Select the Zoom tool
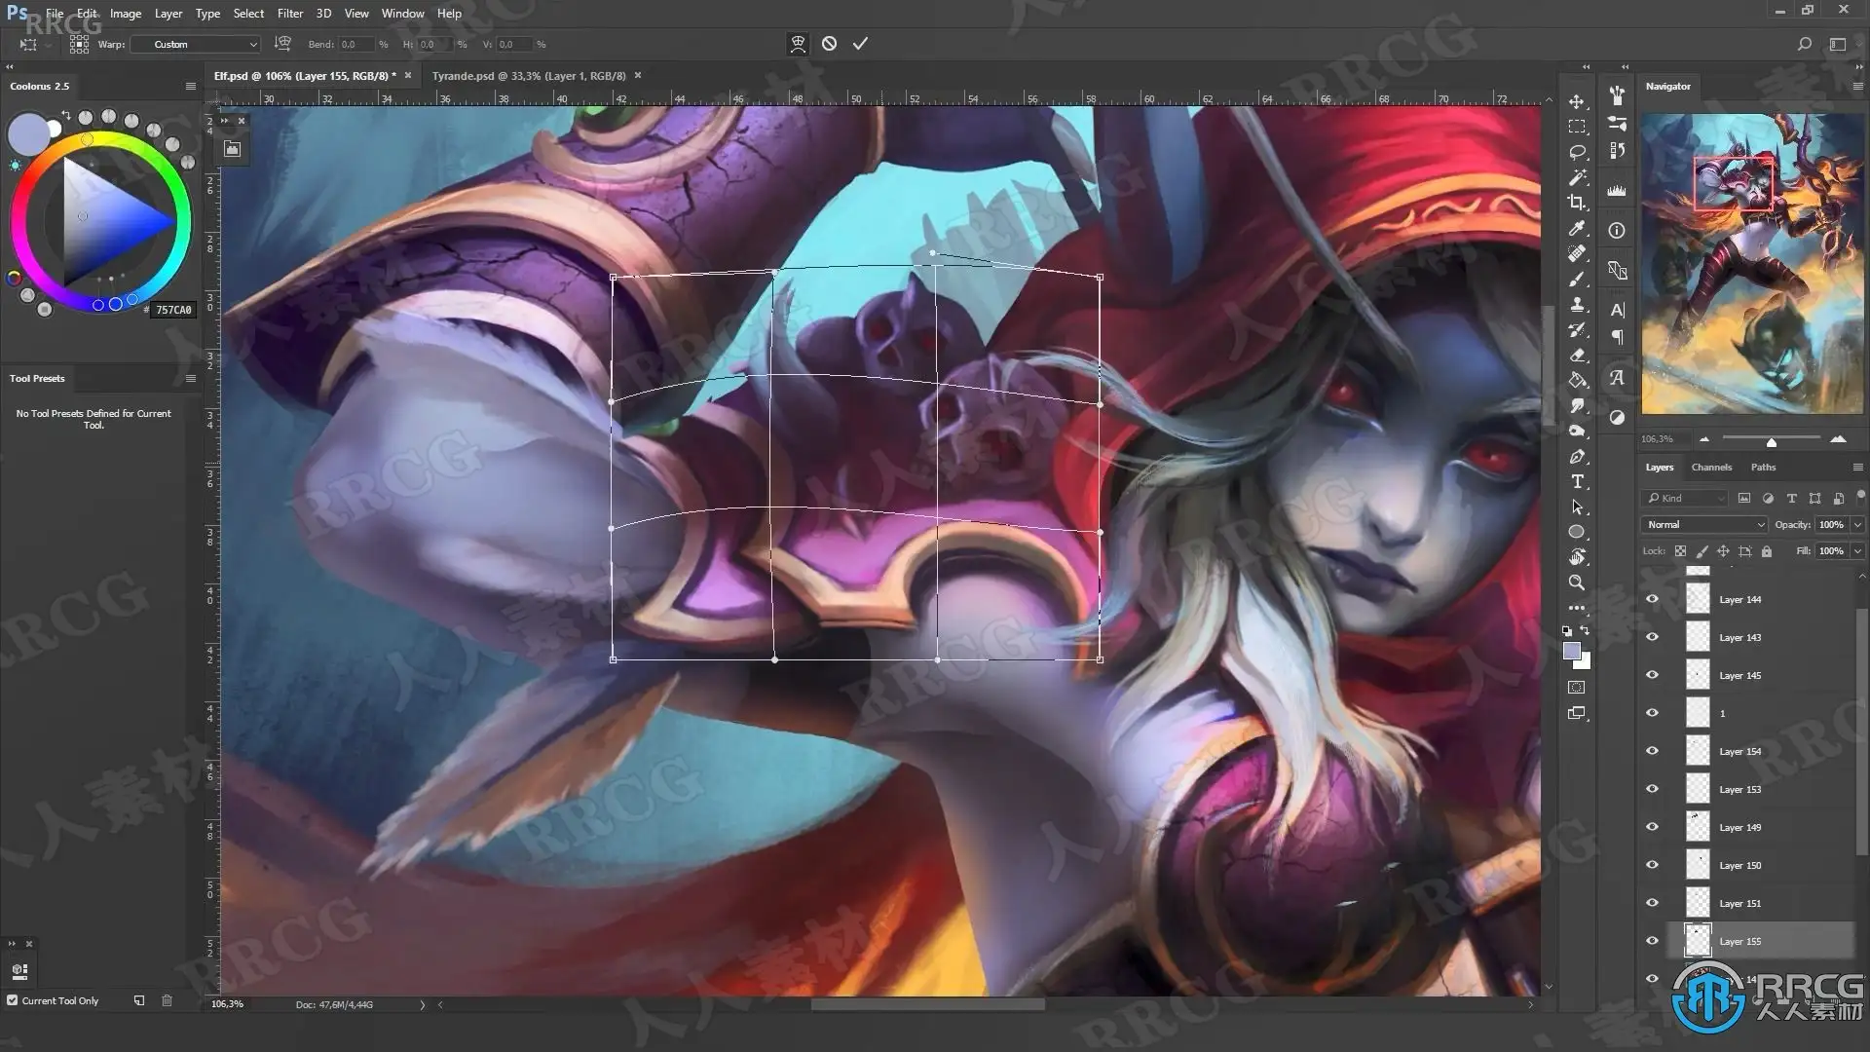This screenshot has width=1870, height=1052. tap(1577, 582)
